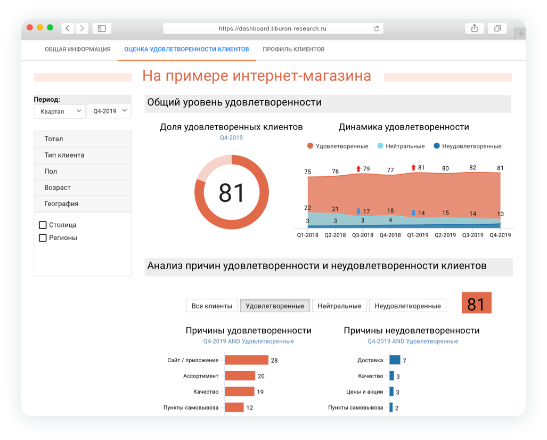Open the Q4-2019 period dropdown
Image resolution: width=547 pixels, height=440 pixels.
point(109,111)
